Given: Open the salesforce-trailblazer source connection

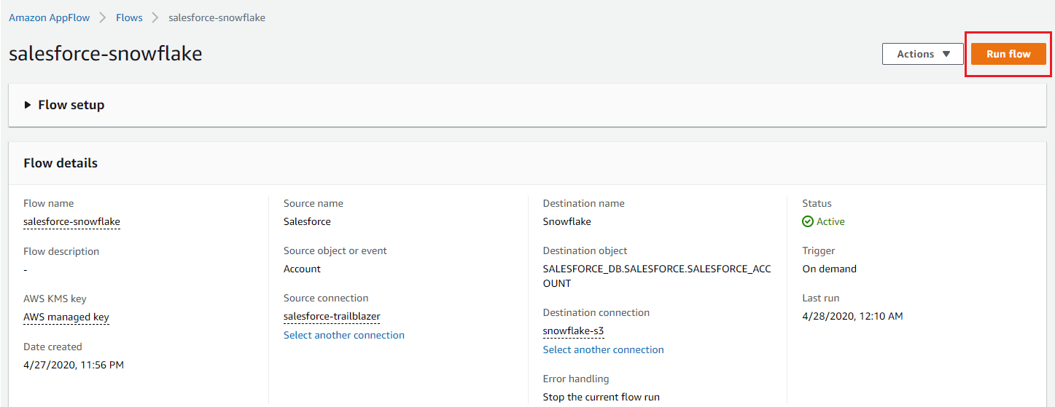Looking at the screenshot, I should click(332, 316).
